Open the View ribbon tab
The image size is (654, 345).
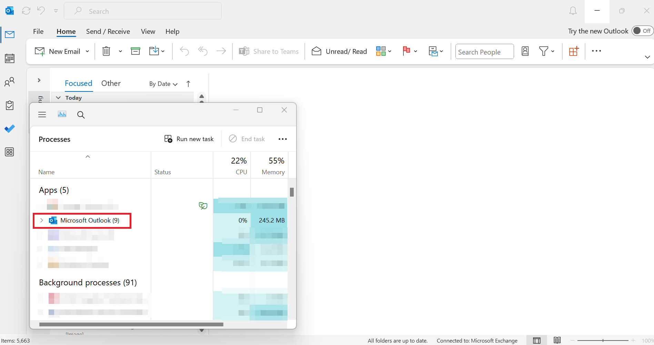point(148,31)
